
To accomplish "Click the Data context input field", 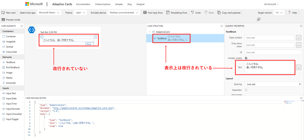I will [x=270, y=38].
